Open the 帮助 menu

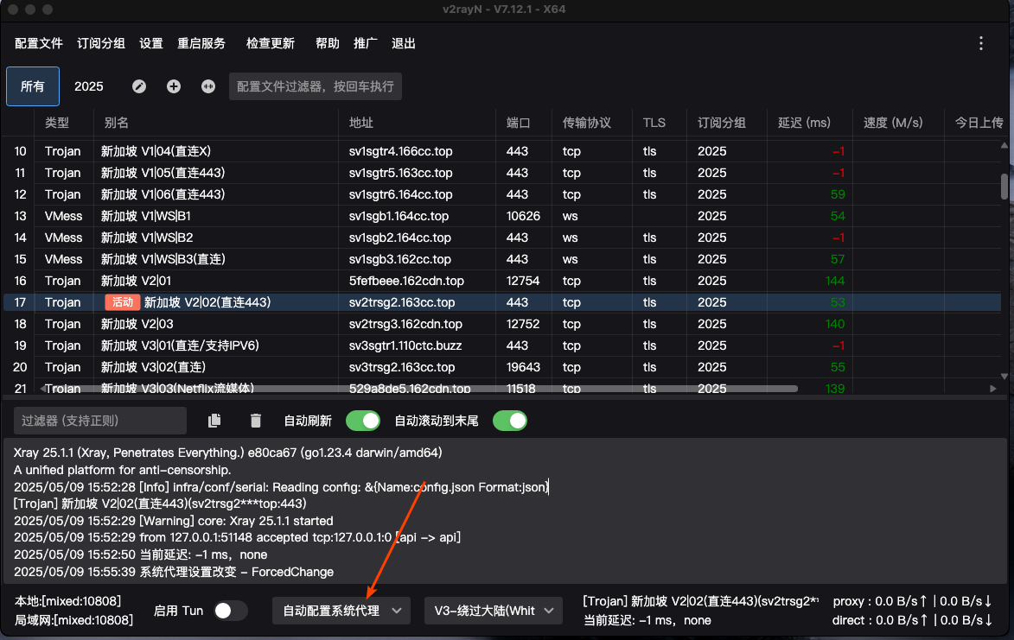point(328,43)
